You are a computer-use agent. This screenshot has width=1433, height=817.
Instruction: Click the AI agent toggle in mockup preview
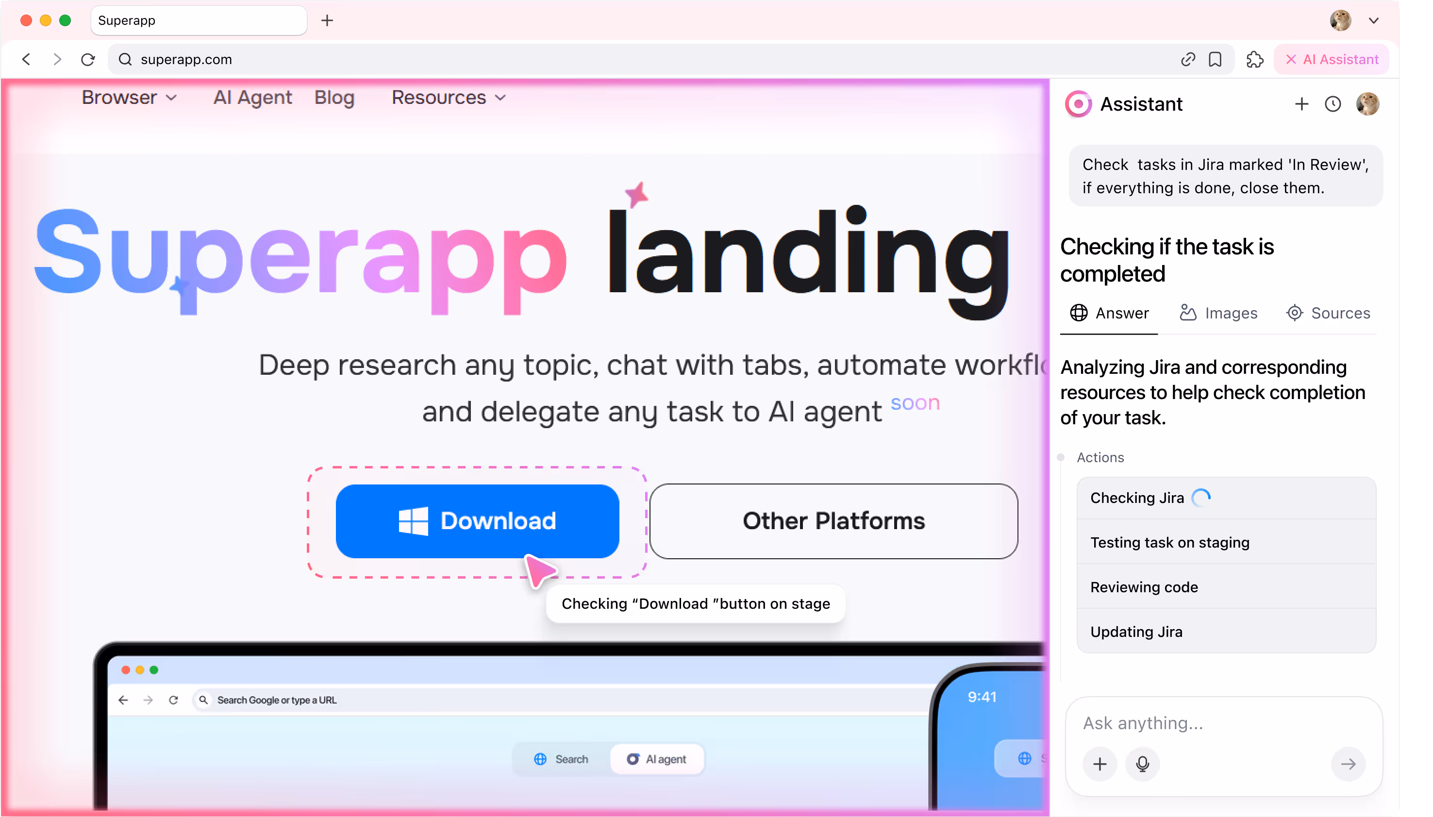pos(656,759)
